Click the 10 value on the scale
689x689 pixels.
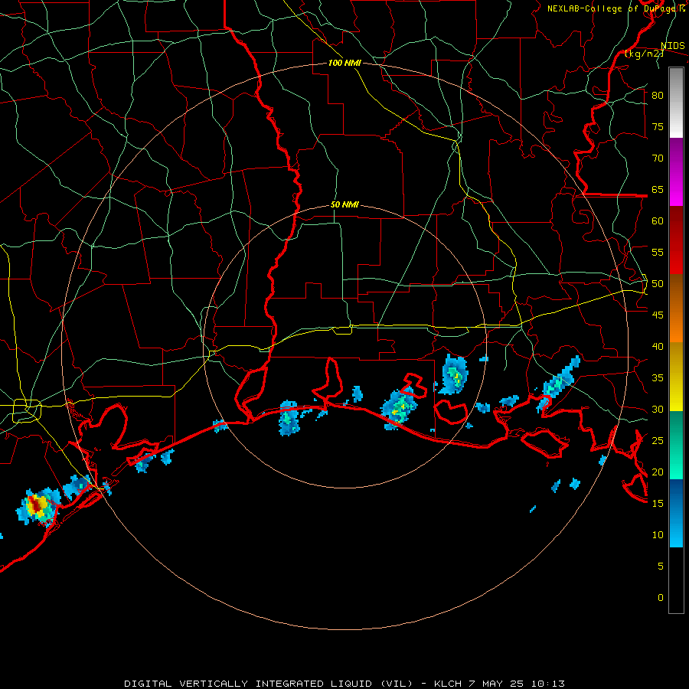click(658, 535)
